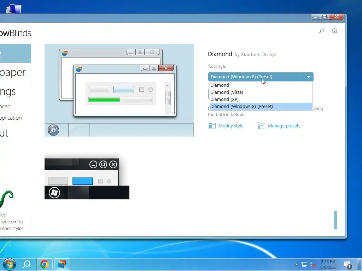Open the desktop computer icon

[x=13, y=9]
